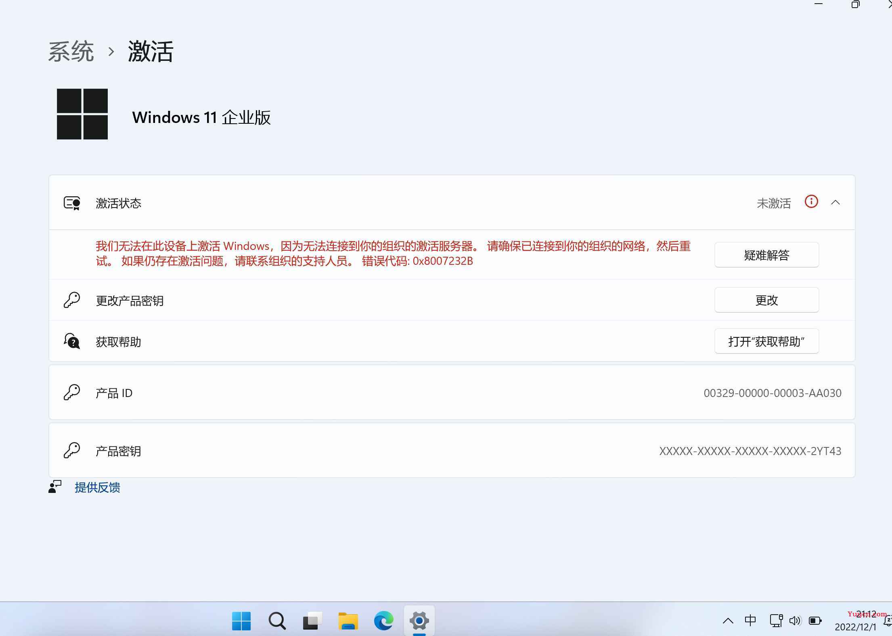
Task: Click the 产品 ID label
Action: pyautogui.click(x=114, y=393)
